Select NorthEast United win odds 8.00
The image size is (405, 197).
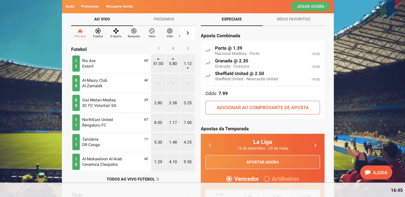click(158, 122)
